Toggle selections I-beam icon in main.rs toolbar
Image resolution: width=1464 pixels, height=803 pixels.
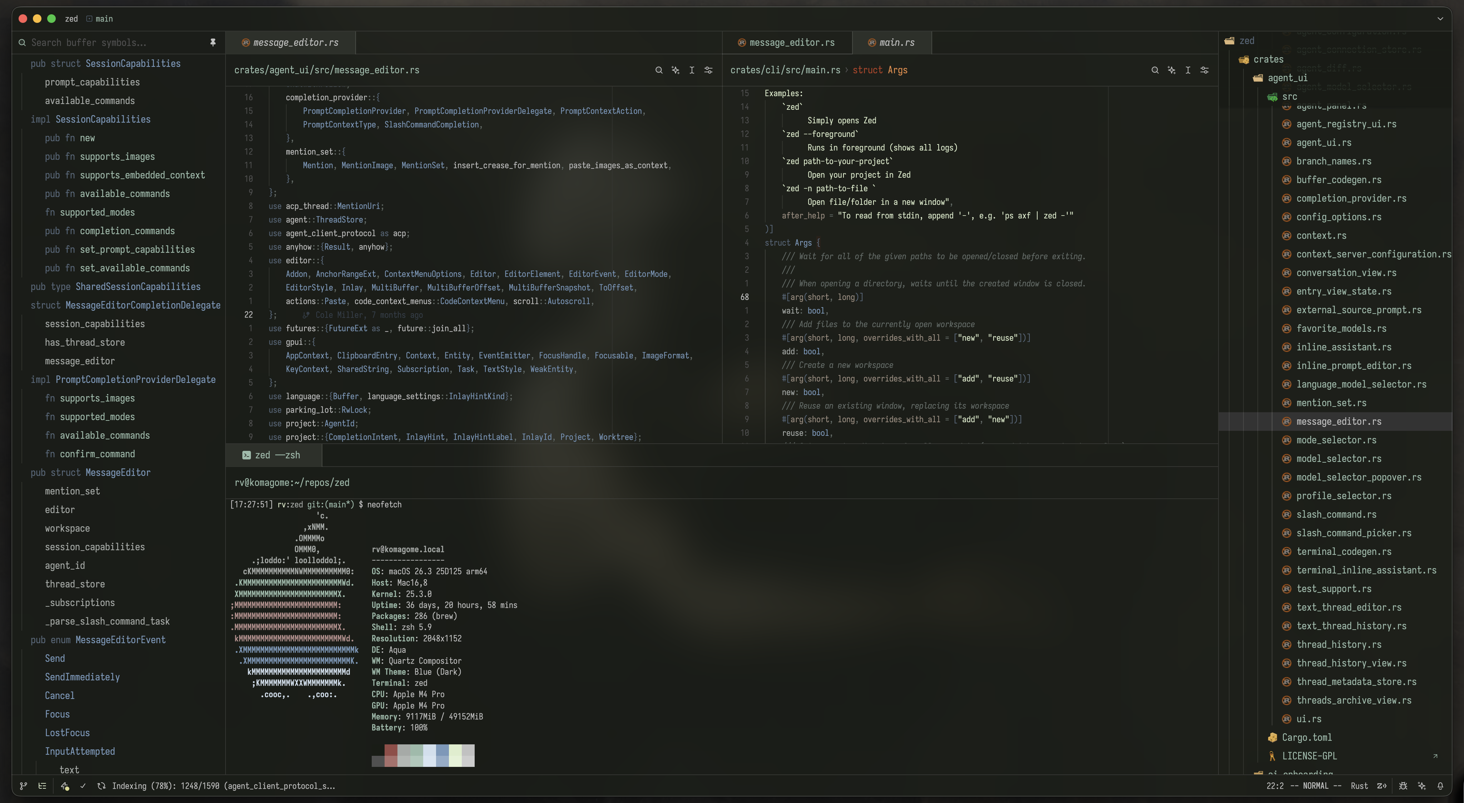(x=1188, y=70)
